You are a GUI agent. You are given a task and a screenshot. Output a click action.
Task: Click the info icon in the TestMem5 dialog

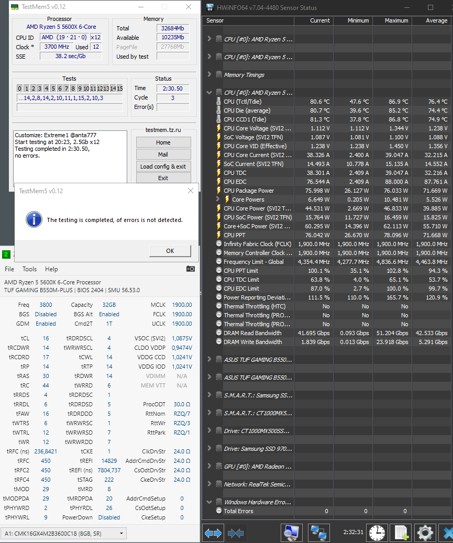(x=34, y=219)
